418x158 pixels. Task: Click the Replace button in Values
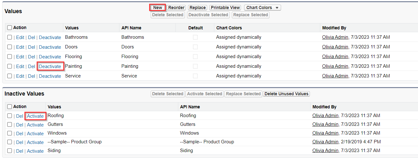pyautogui.click(x=198, y=7)
